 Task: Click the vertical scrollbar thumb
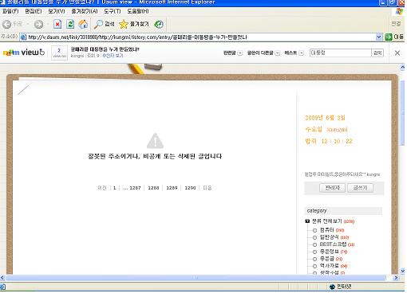(x=402, y=113)
